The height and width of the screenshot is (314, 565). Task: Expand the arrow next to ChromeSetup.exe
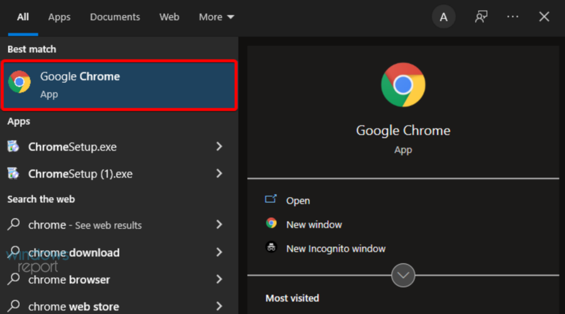coord(219,146)
